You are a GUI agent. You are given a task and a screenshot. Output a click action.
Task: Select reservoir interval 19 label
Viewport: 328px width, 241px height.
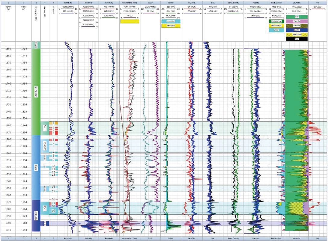point(54,211)
